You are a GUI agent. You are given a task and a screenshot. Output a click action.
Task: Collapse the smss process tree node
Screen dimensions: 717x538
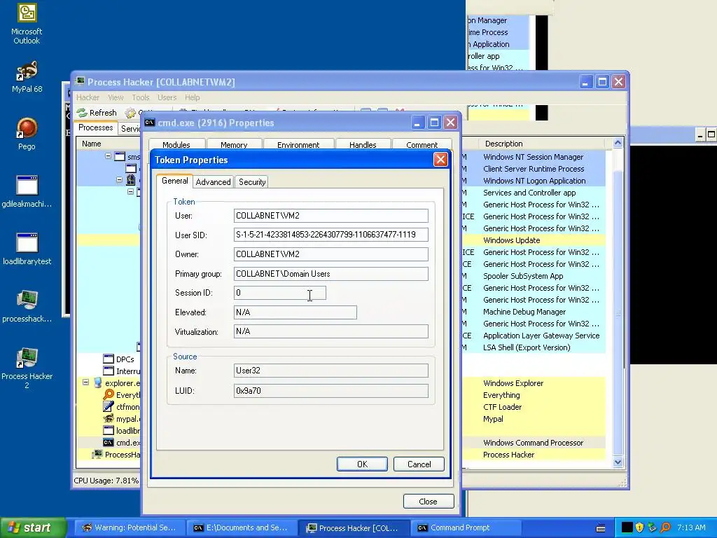108,156
